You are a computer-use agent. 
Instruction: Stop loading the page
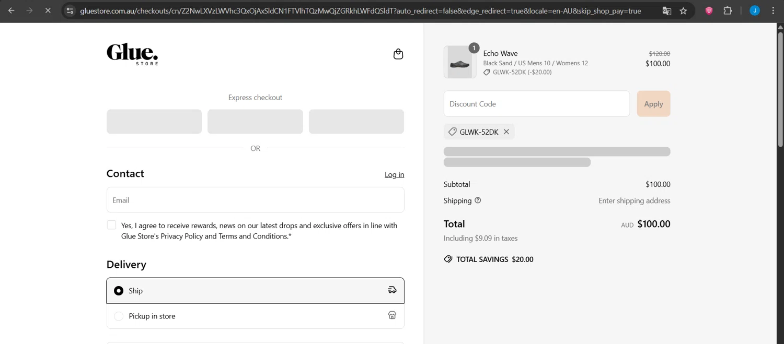point(48,10)
